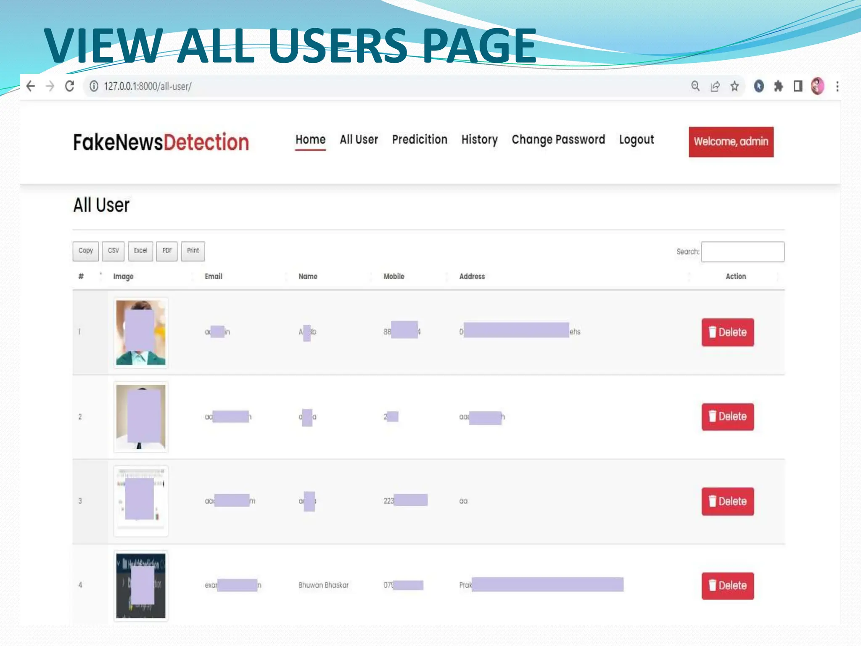Open the Home nav item
Screen dimensions: 861x646
[x=310, y=140]
